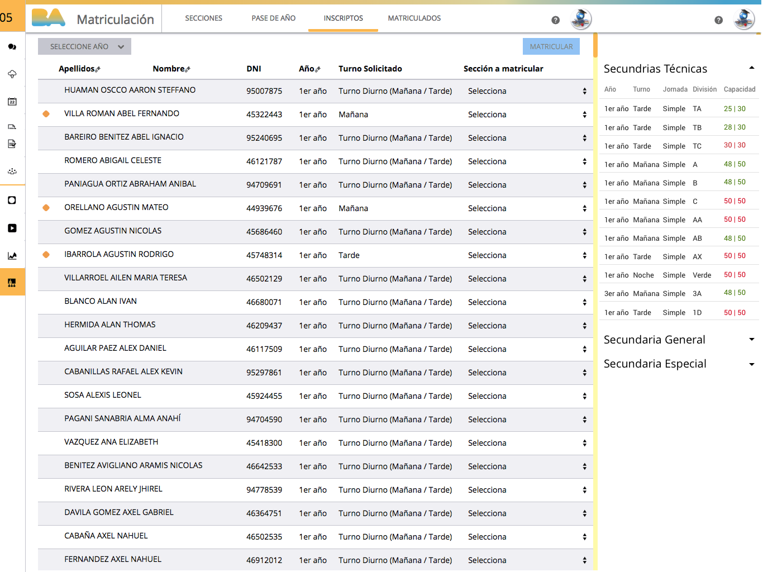Click the document with checkmark sidebar icon

(12, 144)
